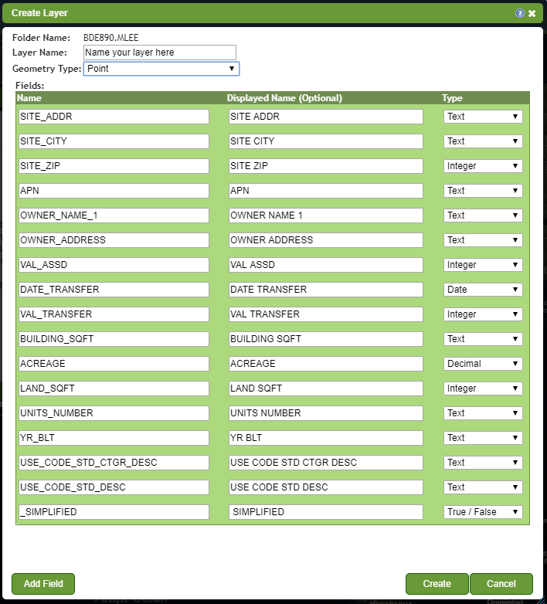
Task: Edit the ACREAGE displayed name field
Action: (325, 363)
